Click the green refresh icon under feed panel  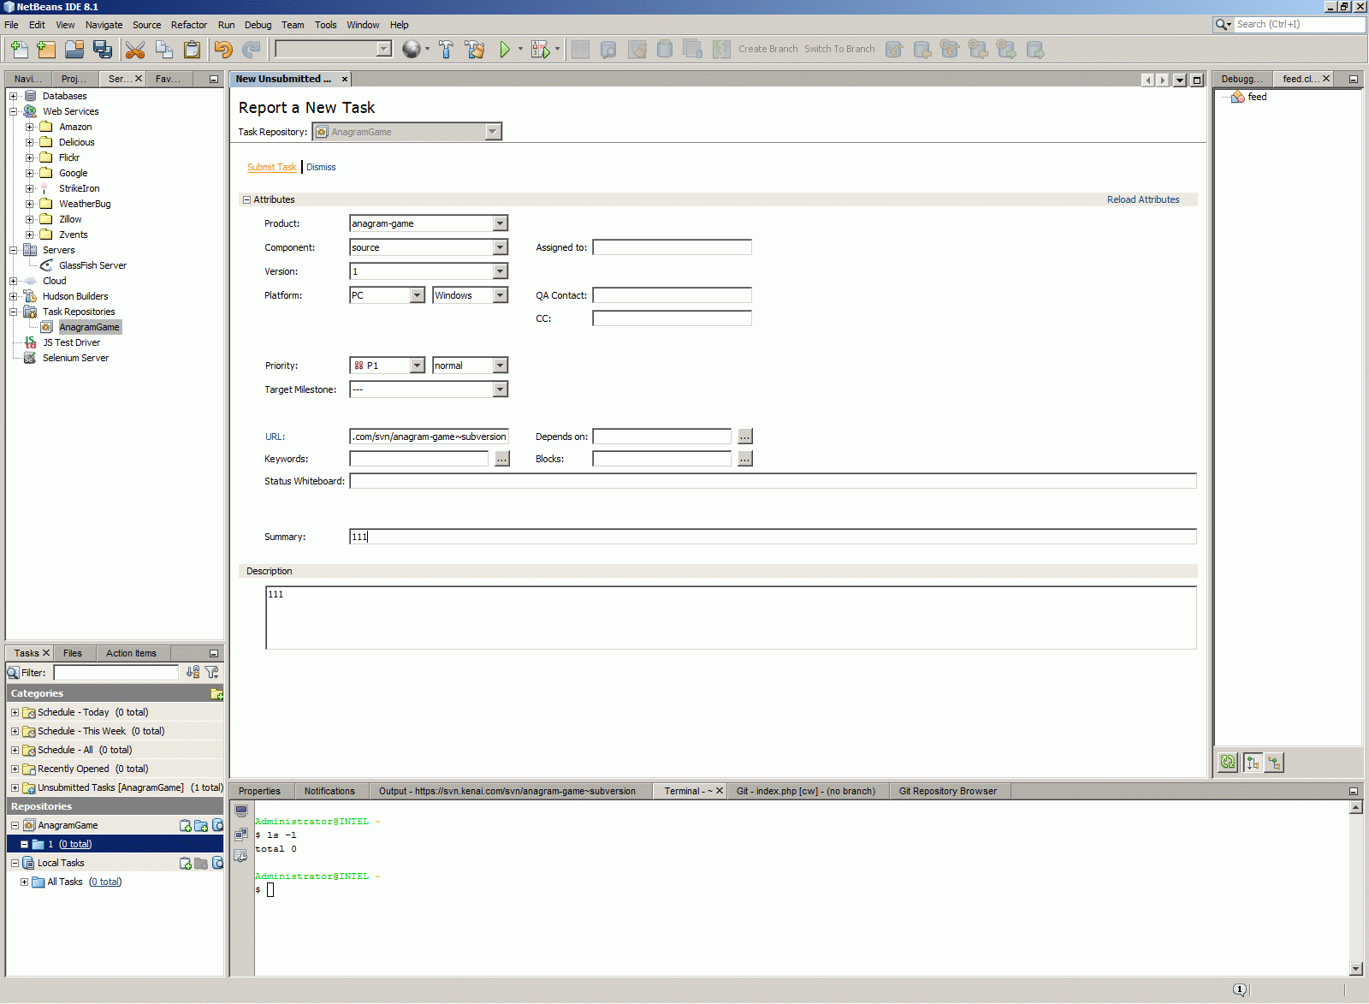1228,763
